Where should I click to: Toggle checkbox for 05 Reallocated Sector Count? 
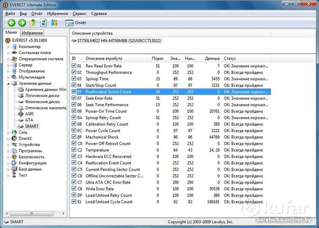coord(74,92)
